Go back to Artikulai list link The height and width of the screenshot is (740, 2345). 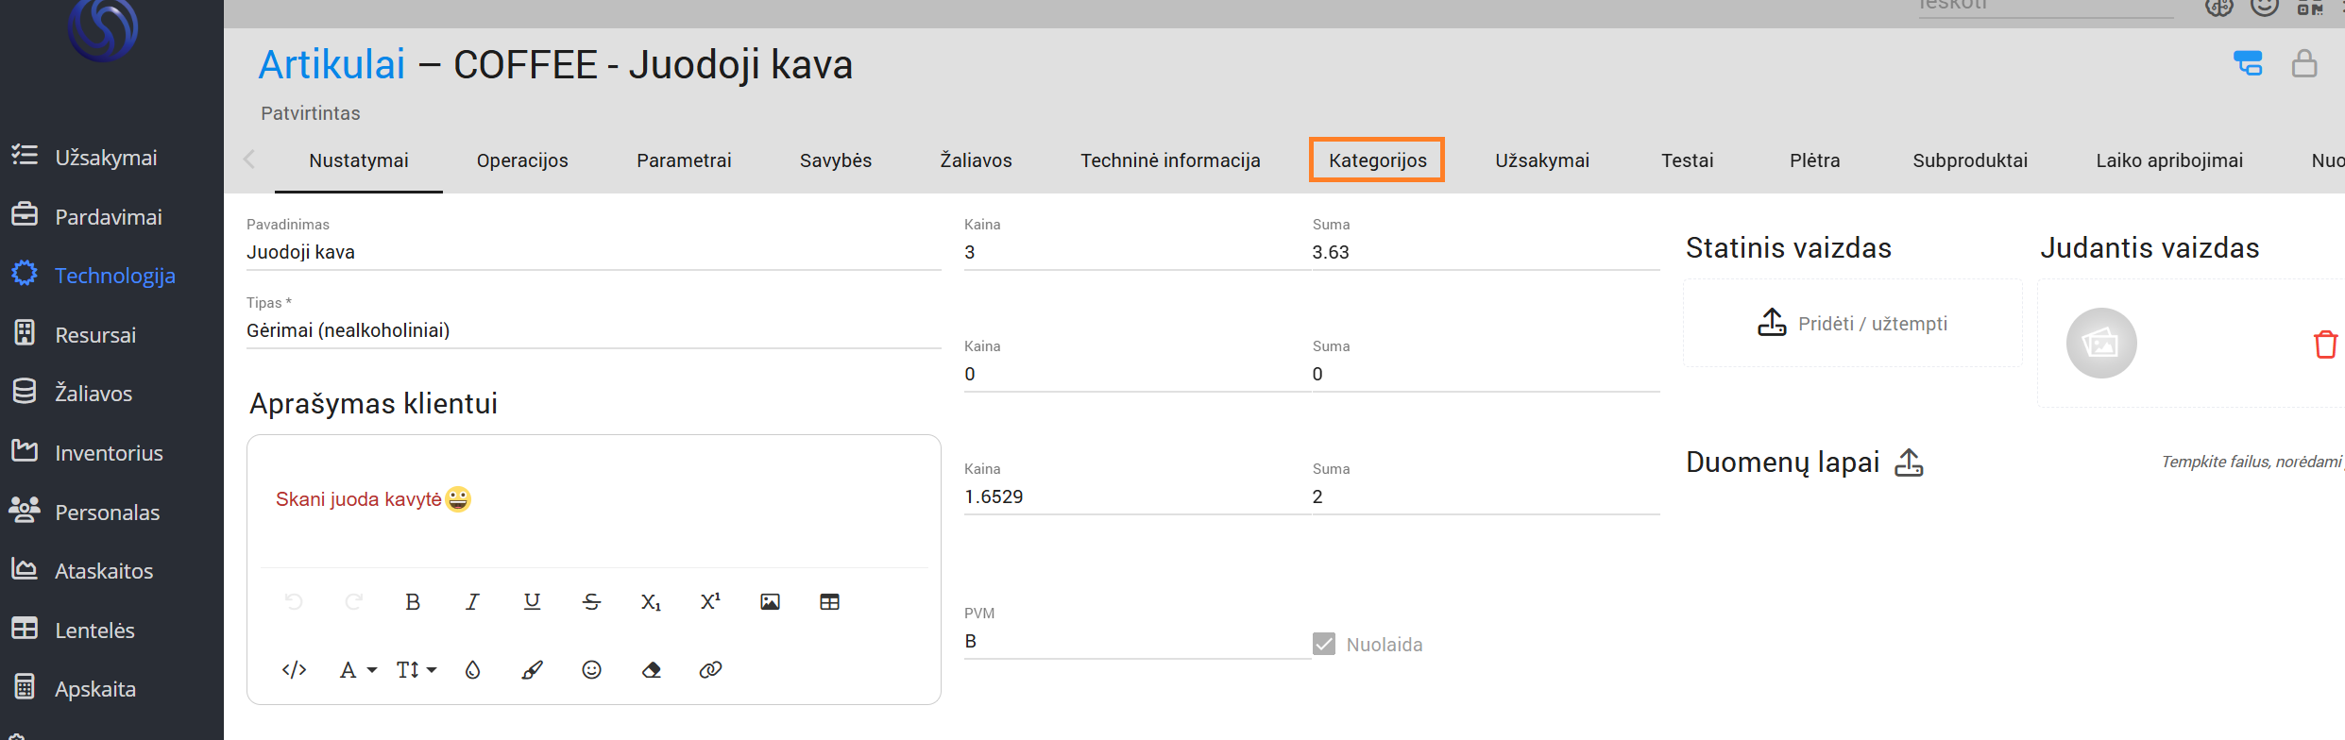pos(331,65)
